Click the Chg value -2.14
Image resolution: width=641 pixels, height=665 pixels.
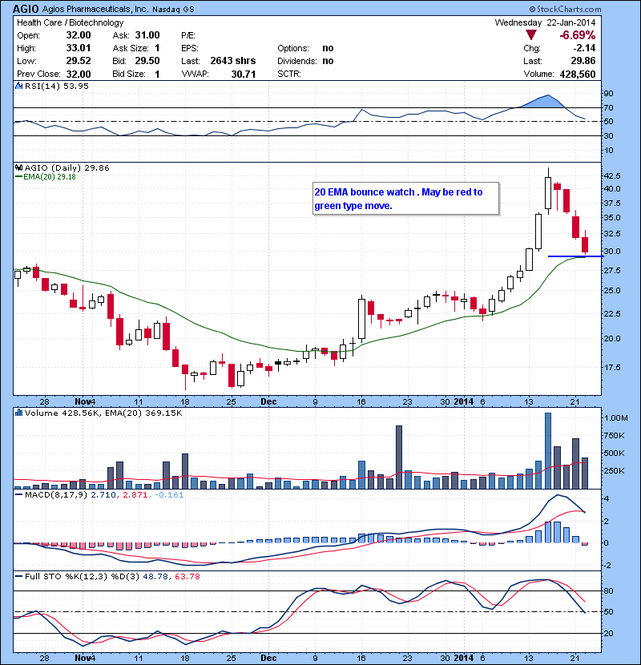[x=585, y=48]
